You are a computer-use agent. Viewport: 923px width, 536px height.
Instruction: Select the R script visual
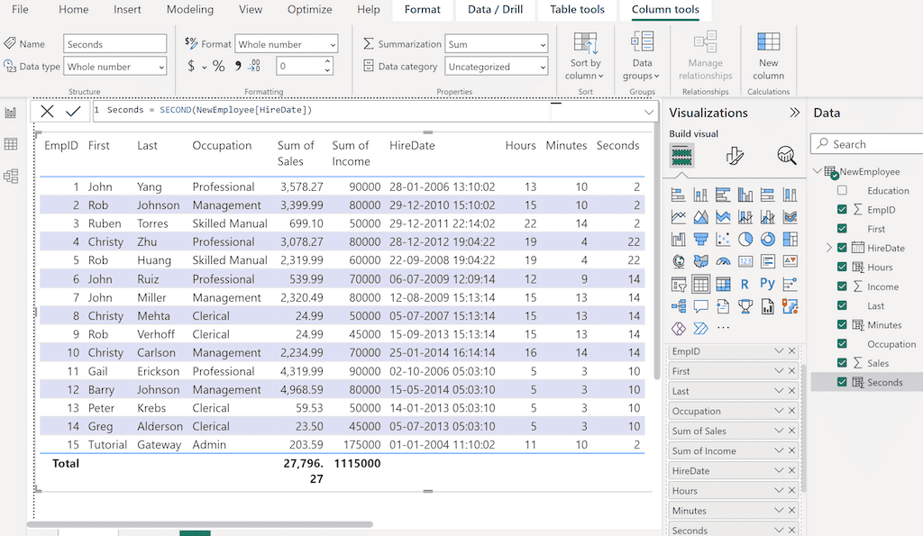744,283
